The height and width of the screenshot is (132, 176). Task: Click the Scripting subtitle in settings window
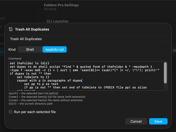coord(50,9)
